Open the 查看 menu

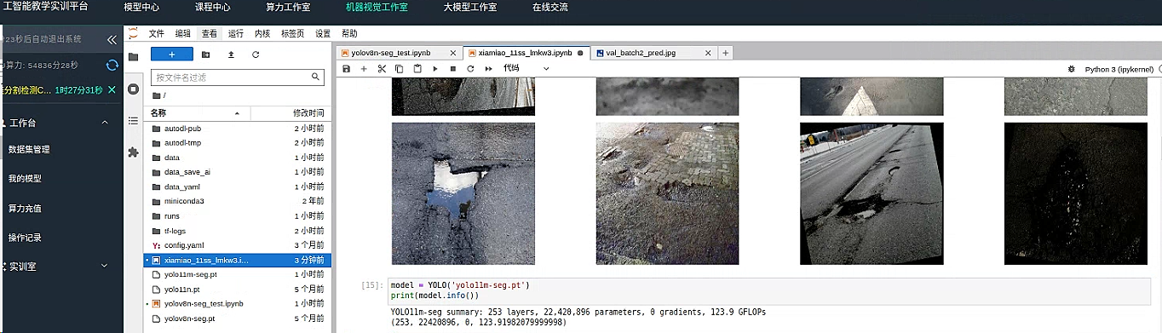tap(210, 34)
